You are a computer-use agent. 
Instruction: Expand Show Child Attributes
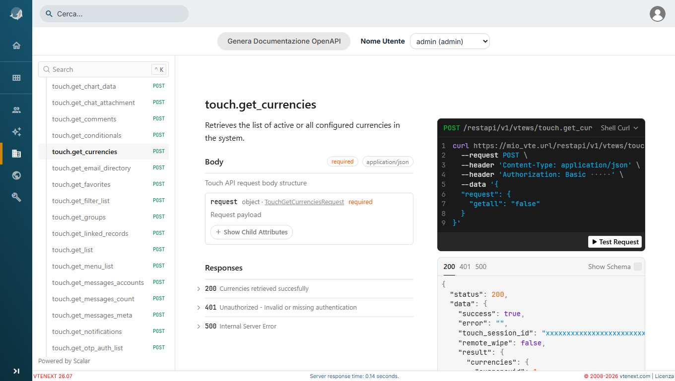[x=252, y=232]
